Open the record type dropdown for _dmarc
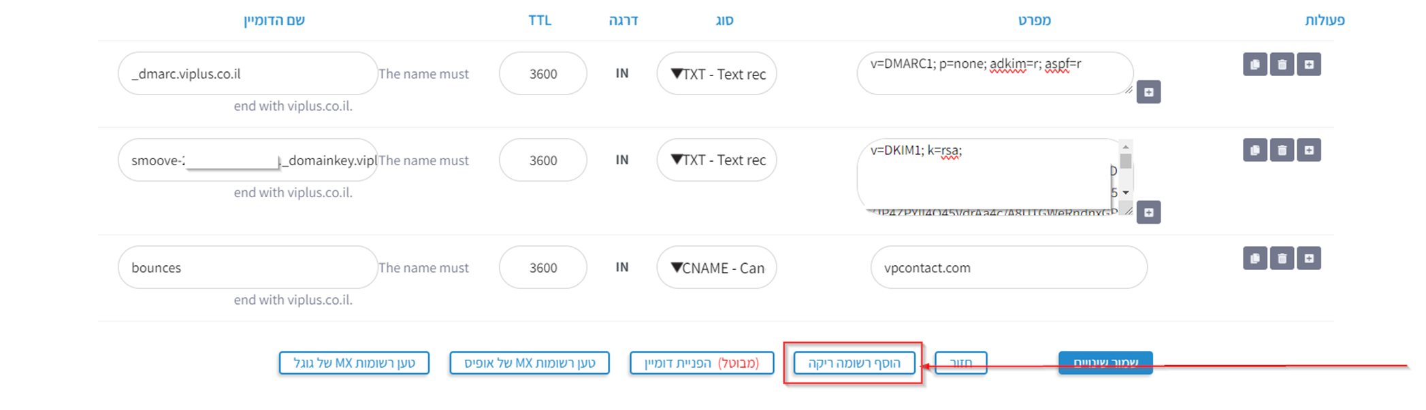The width and height of the screenshot is (1426, 410). [715, 74]
